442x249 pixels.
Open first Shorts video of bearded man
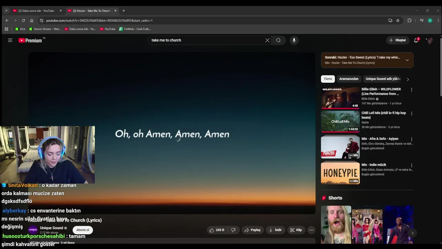(336, 225)
